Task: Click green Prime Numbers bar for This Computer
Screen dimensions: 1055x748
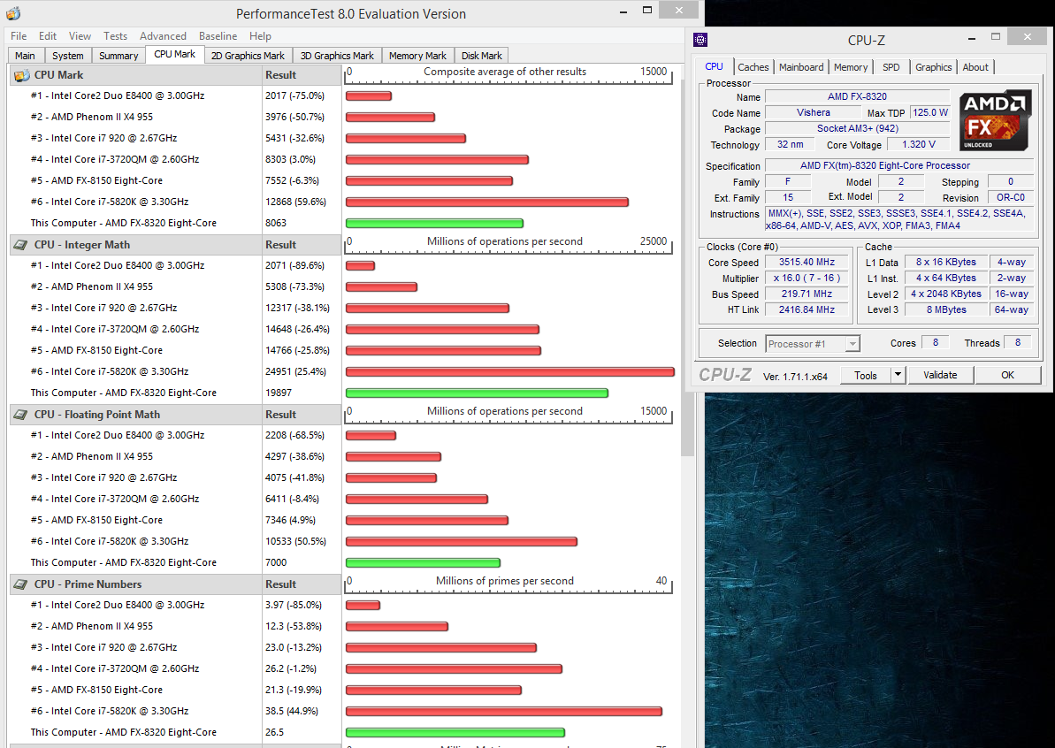Action: 455,733
